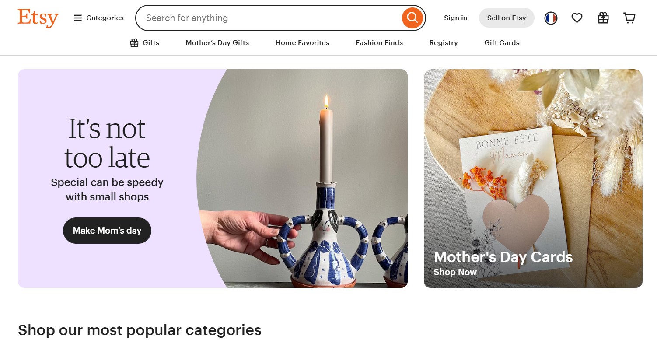View the shopping cart icon

pos(629,18)
